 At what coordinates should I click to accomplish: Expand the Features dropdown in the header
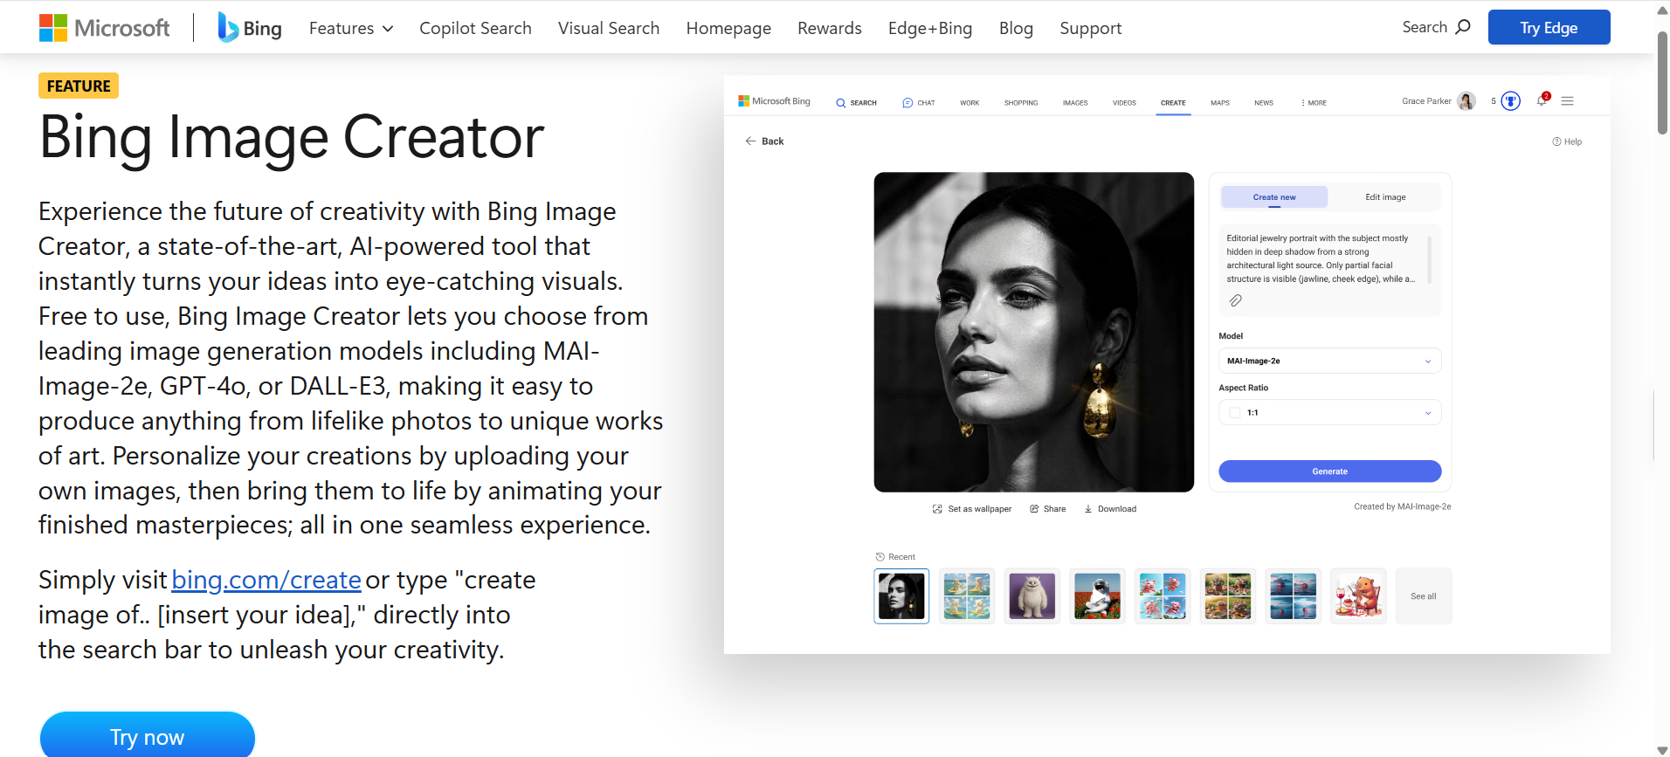351,28
